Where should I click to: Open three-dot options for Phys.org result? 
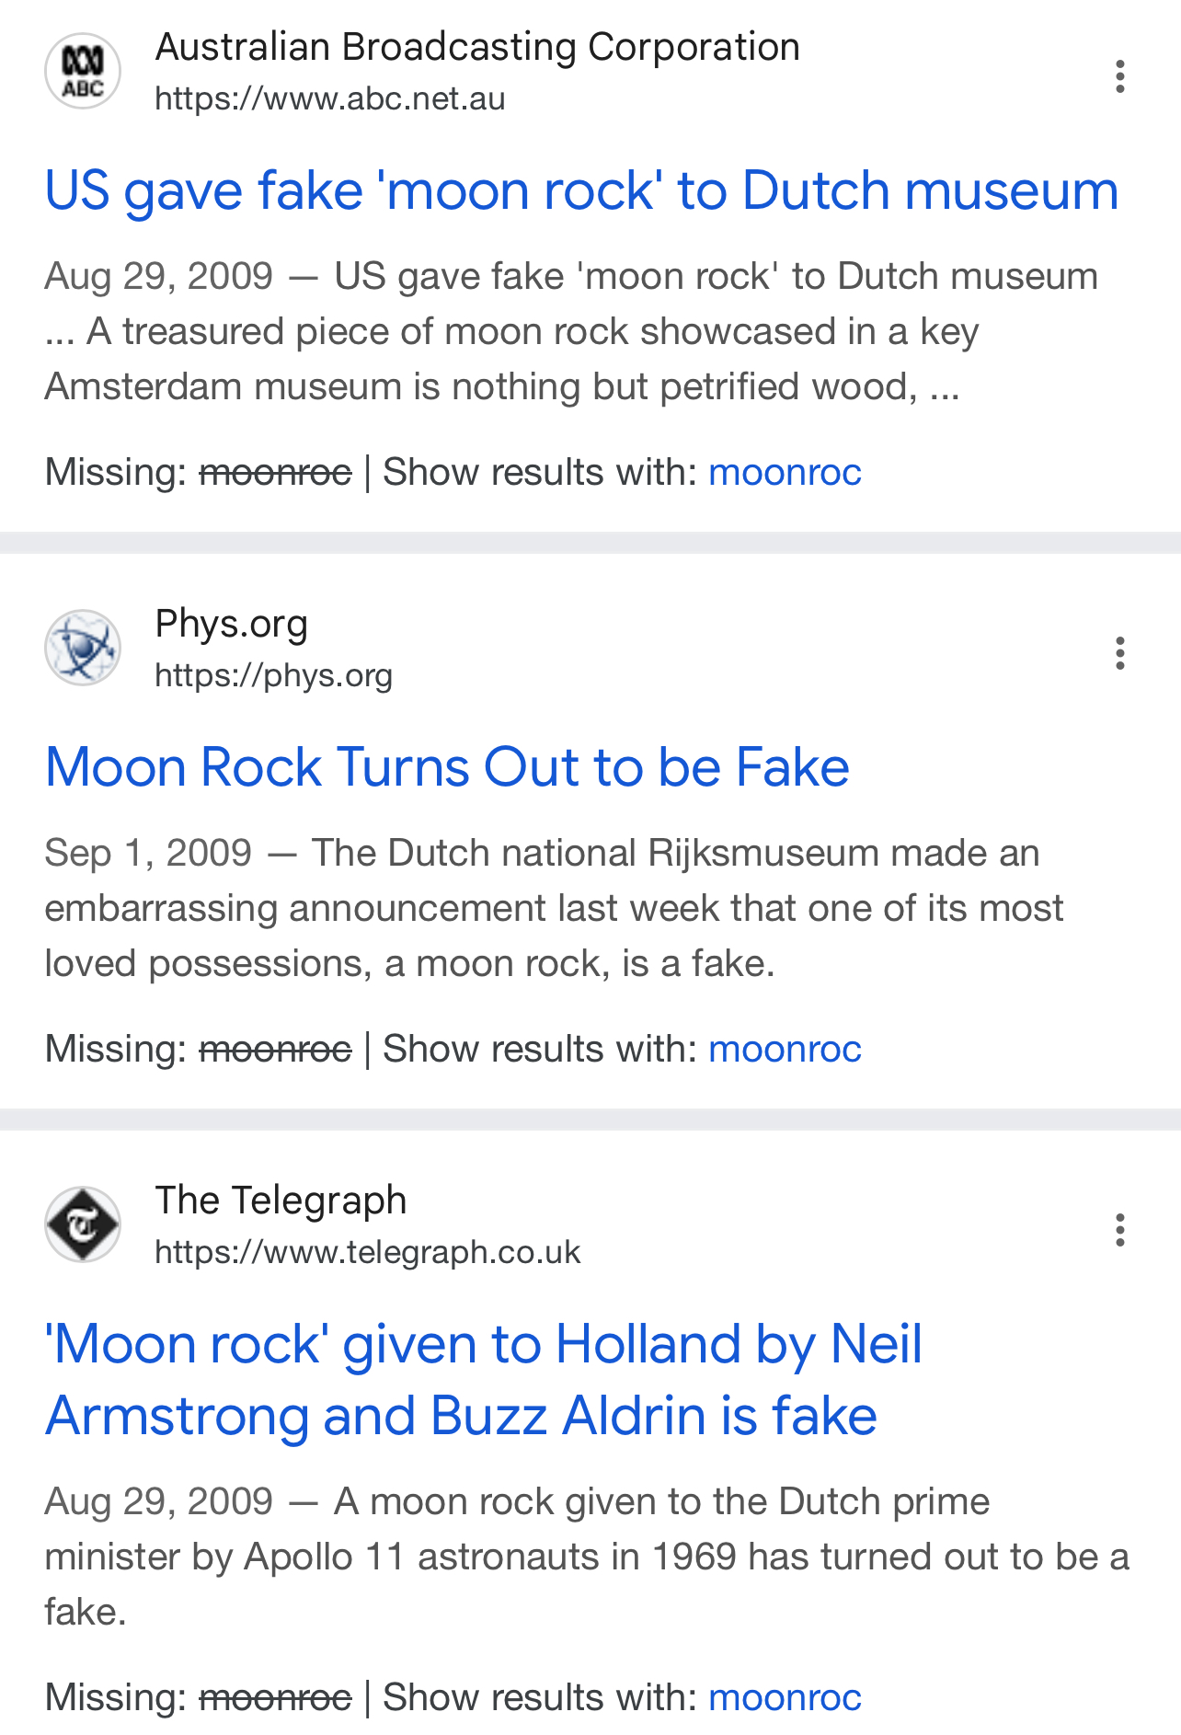(1119, 653)
